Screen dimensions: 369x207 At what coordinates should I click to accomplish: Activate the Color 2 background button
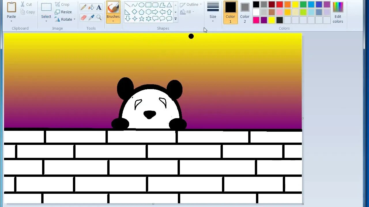245,12
